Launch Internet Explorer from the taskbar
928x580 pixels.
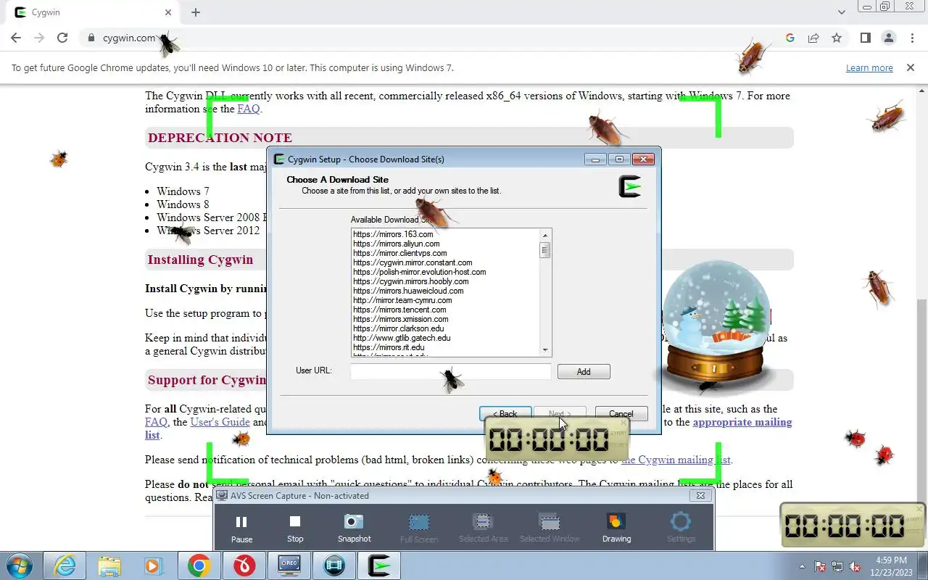coord(65,565)
